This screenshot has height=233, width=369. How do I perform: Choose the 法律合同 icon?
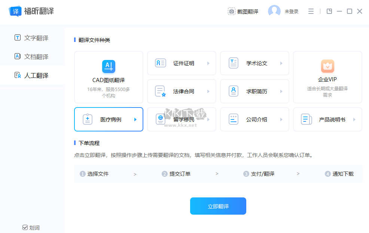pos(160,91)
